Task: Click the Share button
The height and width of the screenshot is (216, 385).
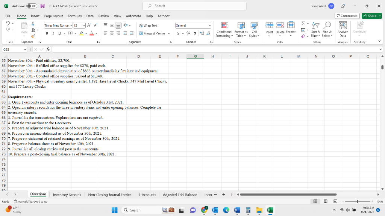Action: coord(371,16)
